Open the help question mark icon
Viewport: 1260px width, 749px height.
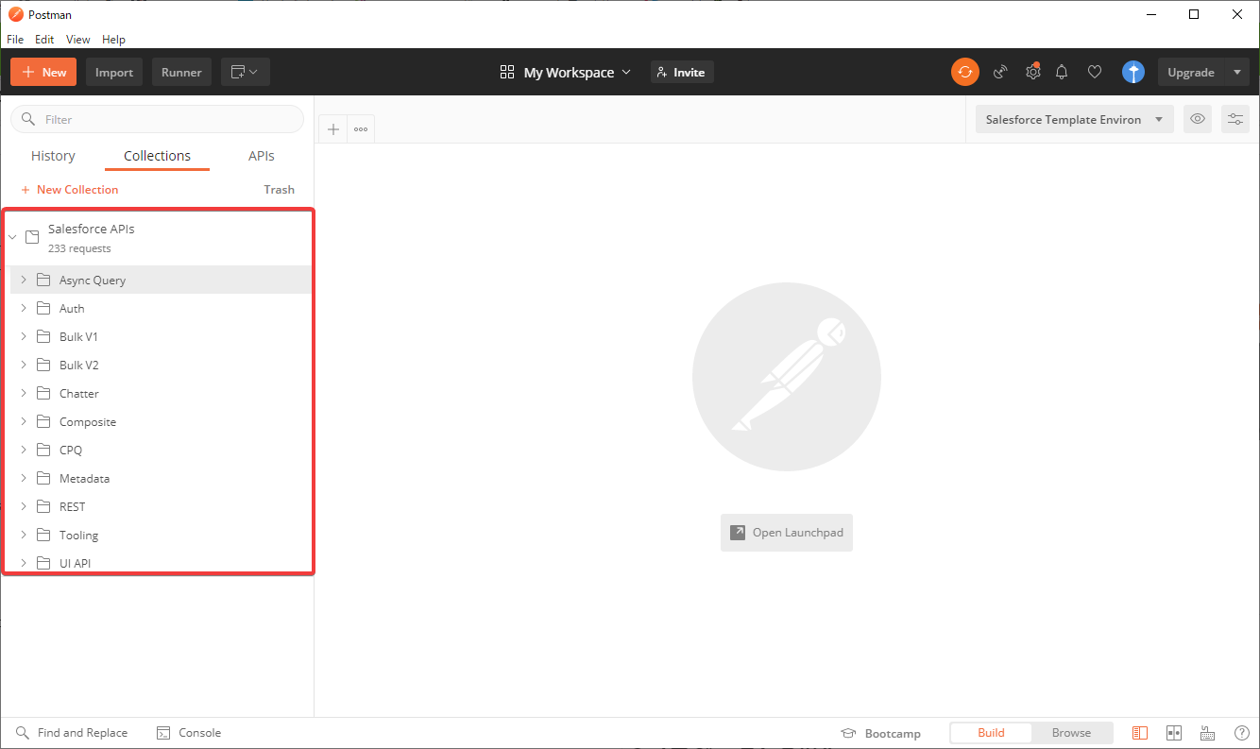(1242, 733)
